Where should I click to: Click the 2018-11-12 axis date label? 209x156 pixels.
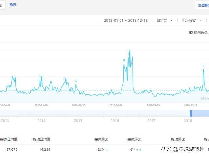191,105
